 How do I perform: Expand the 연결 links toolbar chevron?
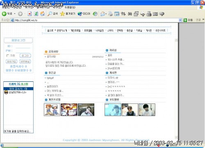[203, 20]
